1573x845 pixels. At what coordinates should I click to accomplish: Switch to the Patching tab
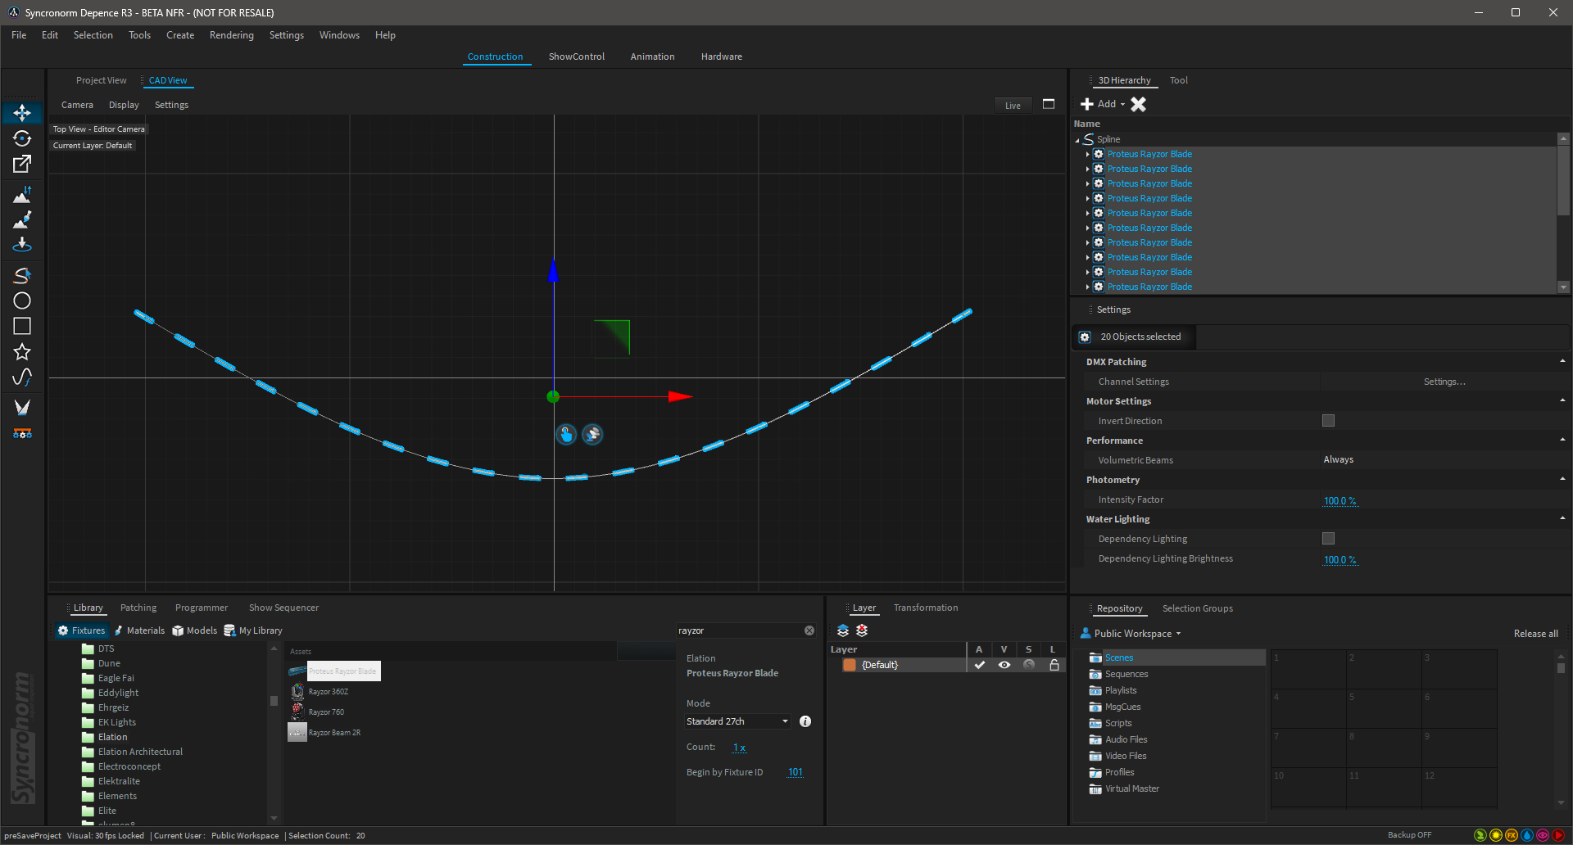click(138, 608)
